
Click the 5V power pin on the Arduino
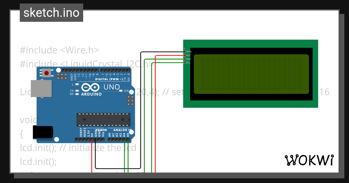tap(92, 139)
